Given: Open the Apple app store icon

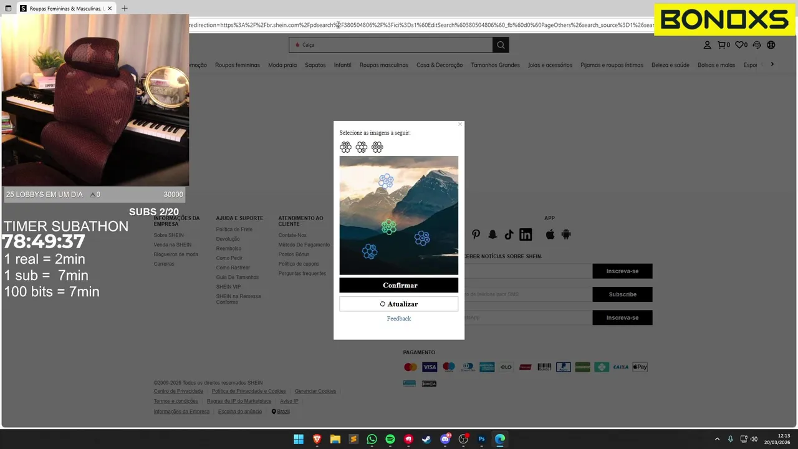Looking at the screenshot, I should point(550,234).
